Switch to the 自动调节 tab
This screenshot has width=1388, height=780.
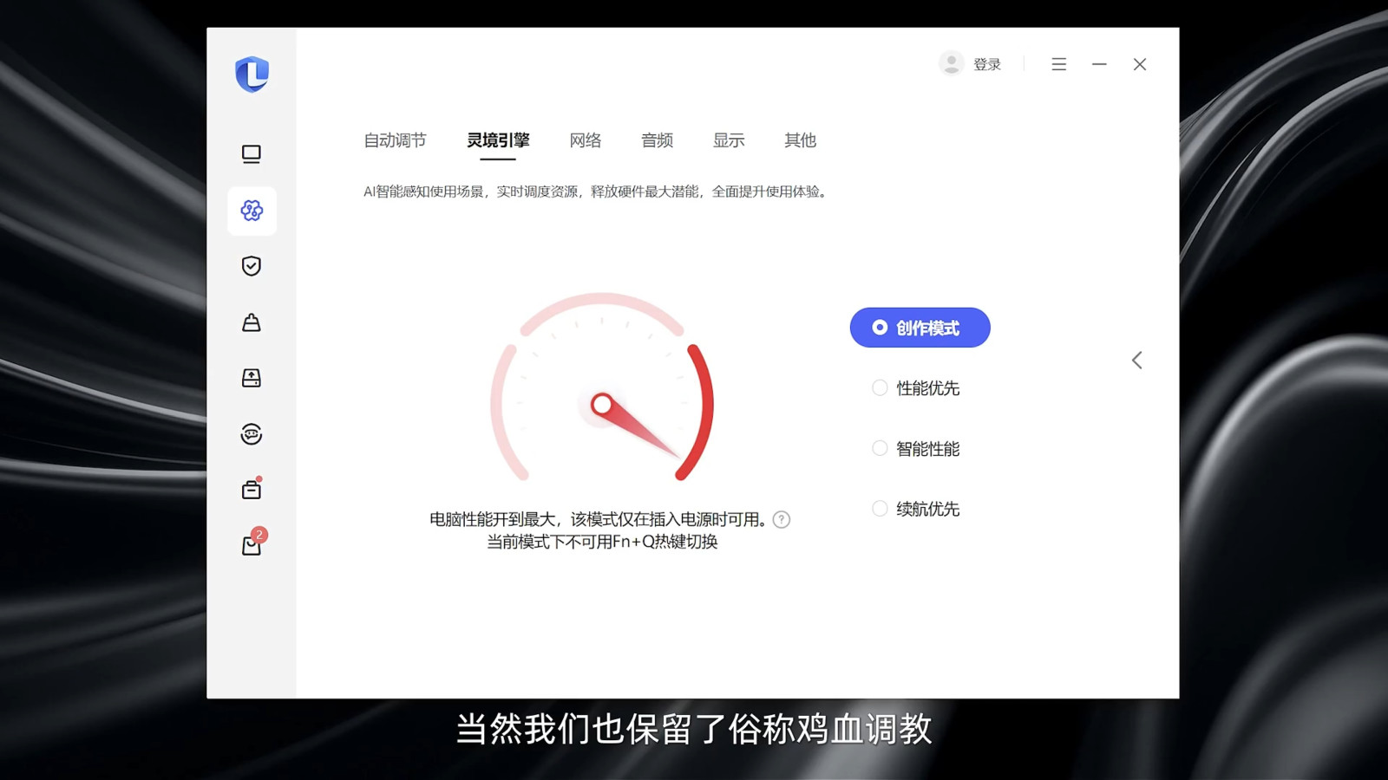tap(395, 140)
